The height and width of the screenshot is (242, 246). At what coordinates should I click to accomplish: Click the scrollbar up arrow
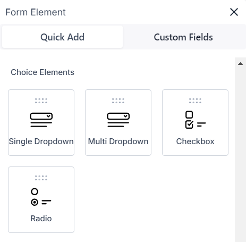(240, 64)
